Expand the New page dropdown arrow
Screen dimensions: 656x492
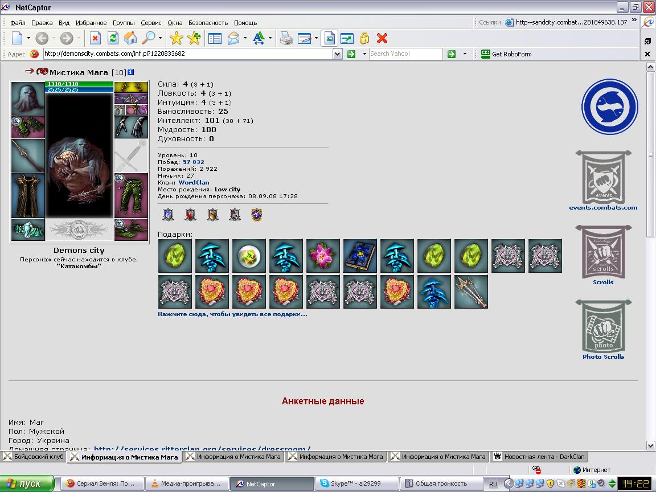point(28,39)
